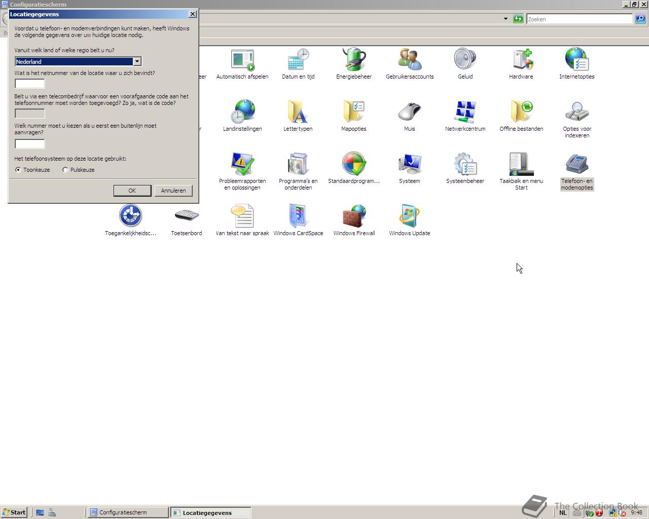The image size is (649, 519).
Task: Expand the country dropdown showing Nederland
Action: pos(137,62)
